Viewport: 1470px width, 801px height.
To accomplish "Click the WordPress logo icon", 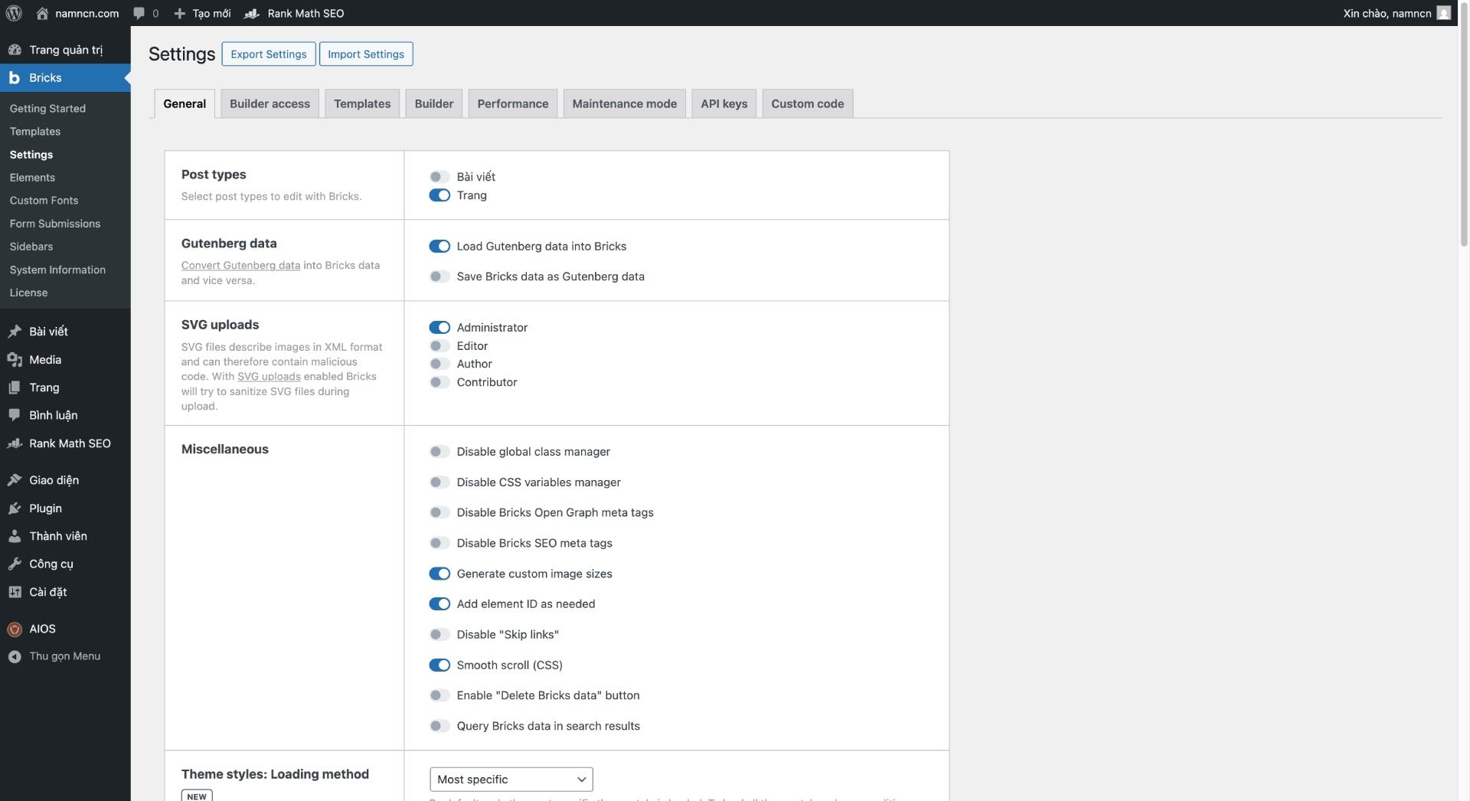I will tap(14, 13).
